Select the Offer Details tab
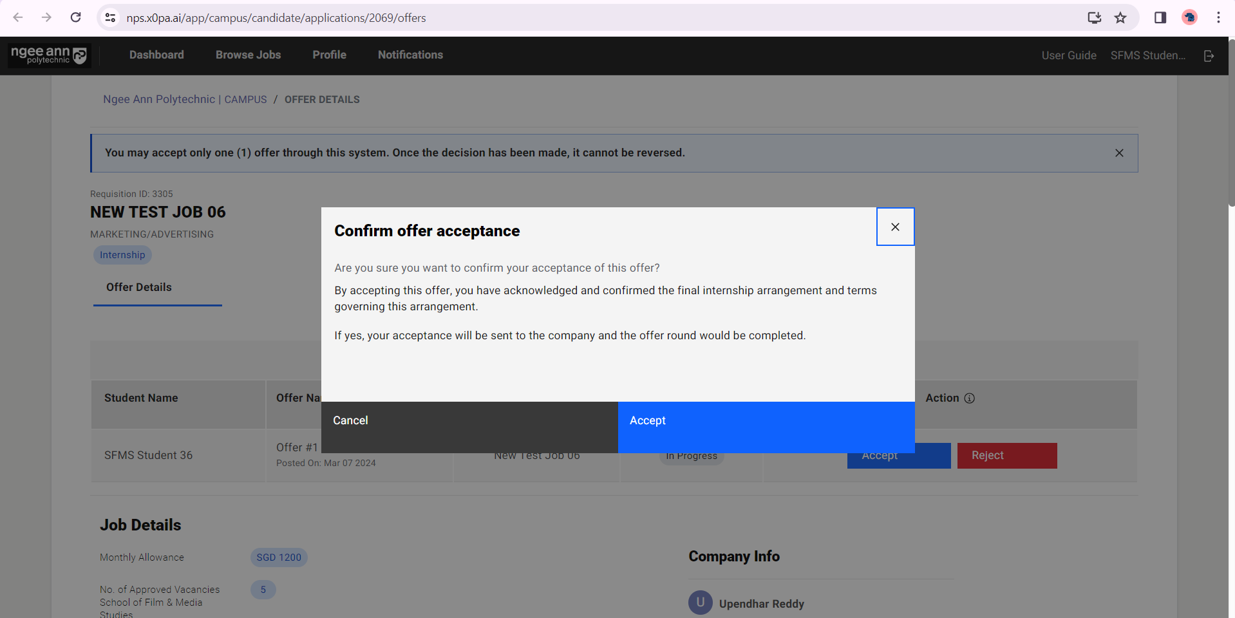 (x=138, y=287)
